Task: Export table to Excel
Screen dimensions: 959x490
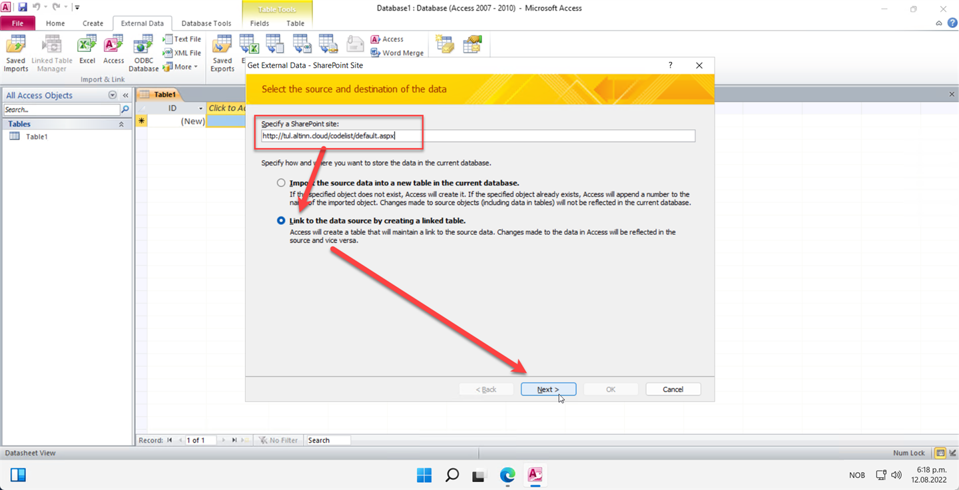Action: (248, 45)
